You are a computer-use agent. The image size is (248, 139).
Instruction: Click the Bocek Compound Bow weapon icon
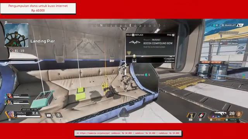coord(134,42)
